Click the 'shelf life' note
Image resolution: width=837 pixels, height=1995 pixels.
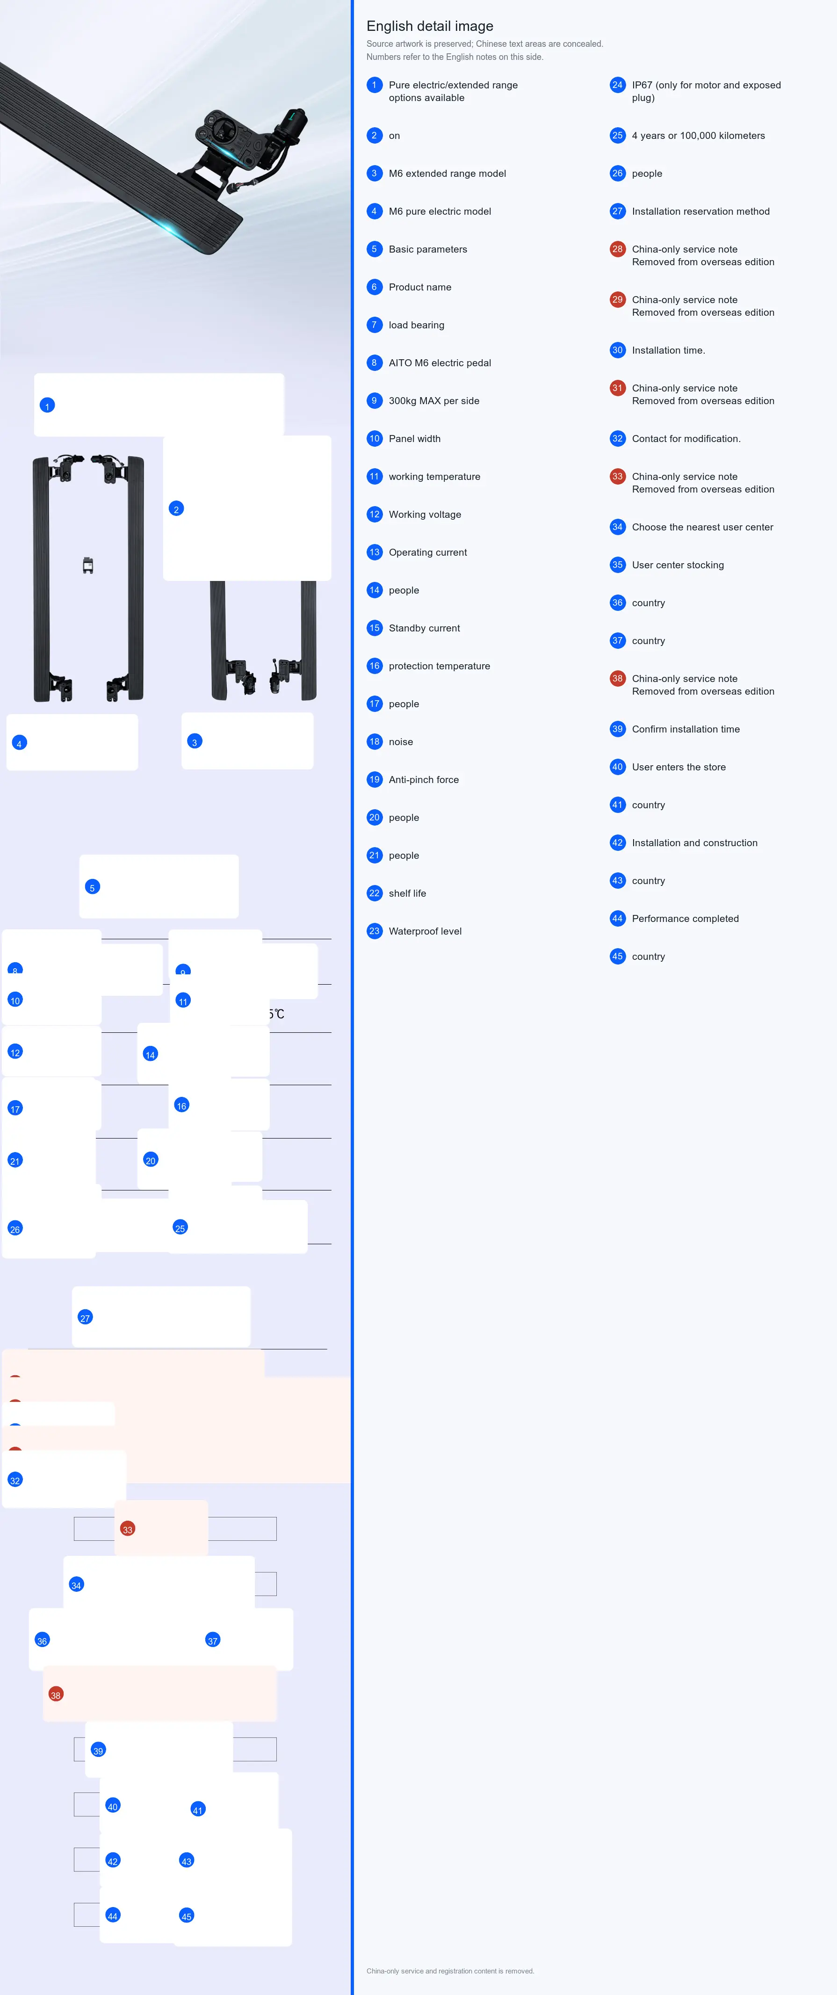pyautogui.click(x=407, y=894)
